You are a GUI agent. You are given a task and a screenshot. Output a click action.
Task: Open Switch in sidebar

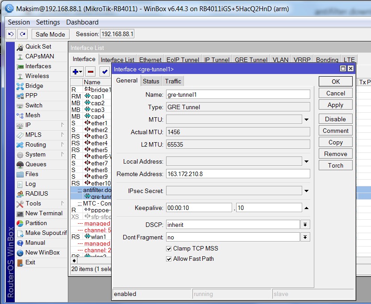click(34, 105)
